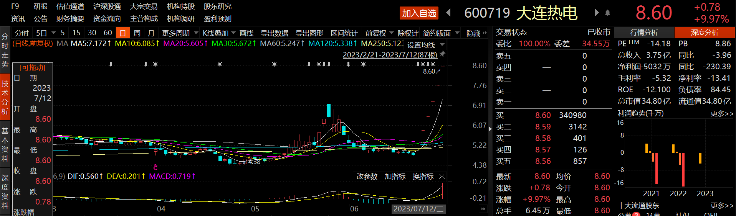This screenshot has height=216, width=736.
Task: Go to previous stock arrow
Action: pos(448,13)
